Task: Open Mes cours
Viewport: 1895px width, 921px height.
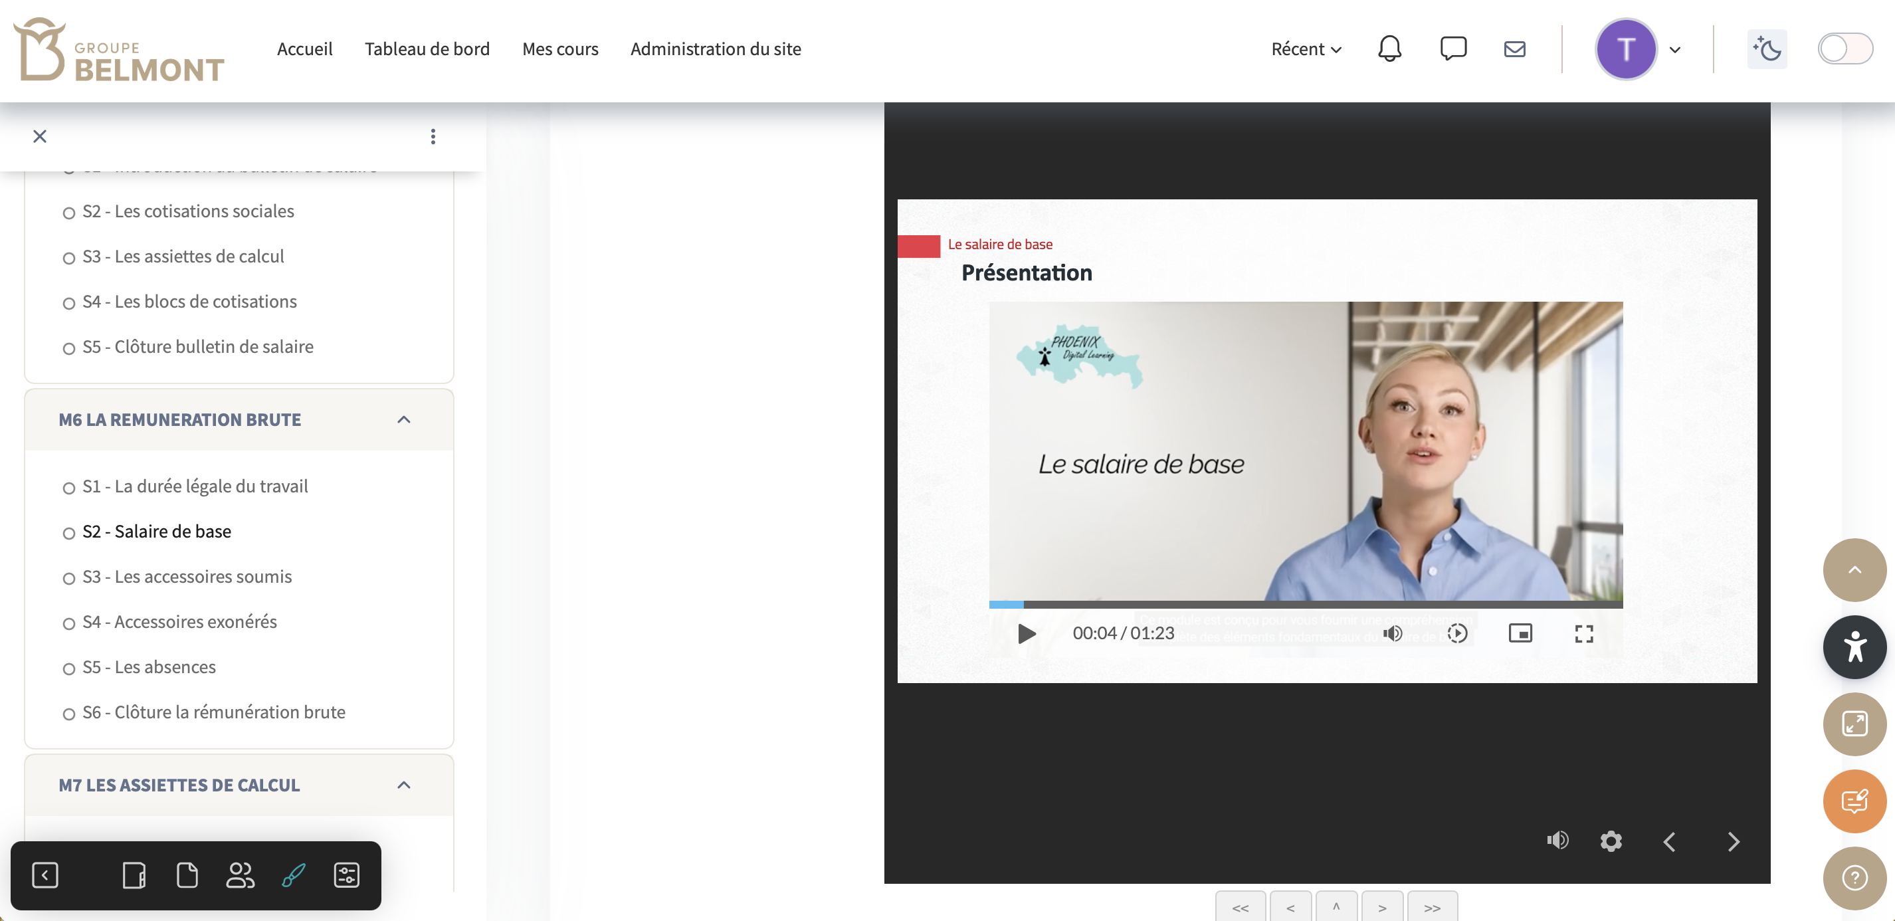Action: pyautogui.click(x=560, y=49)
